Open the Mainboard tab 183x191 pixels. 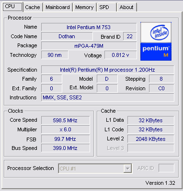pyautogui.click(x=57, y=7)
